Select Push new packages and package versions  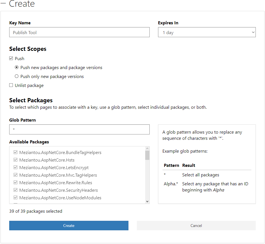(x=17, y=68)
